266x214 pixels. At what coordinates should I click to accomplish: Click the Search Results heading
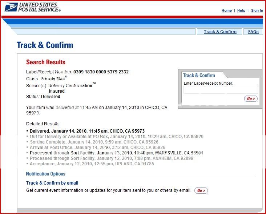tap(46, 62)
